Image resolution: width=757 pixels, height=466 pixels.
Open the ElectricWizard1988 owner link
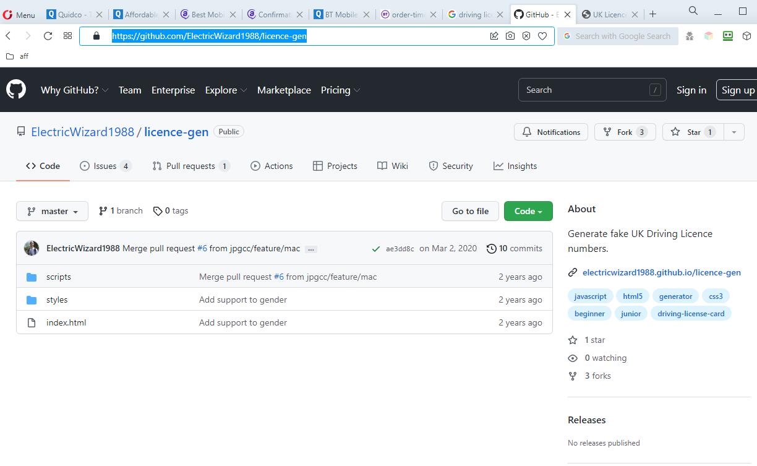tap(82, 132)
